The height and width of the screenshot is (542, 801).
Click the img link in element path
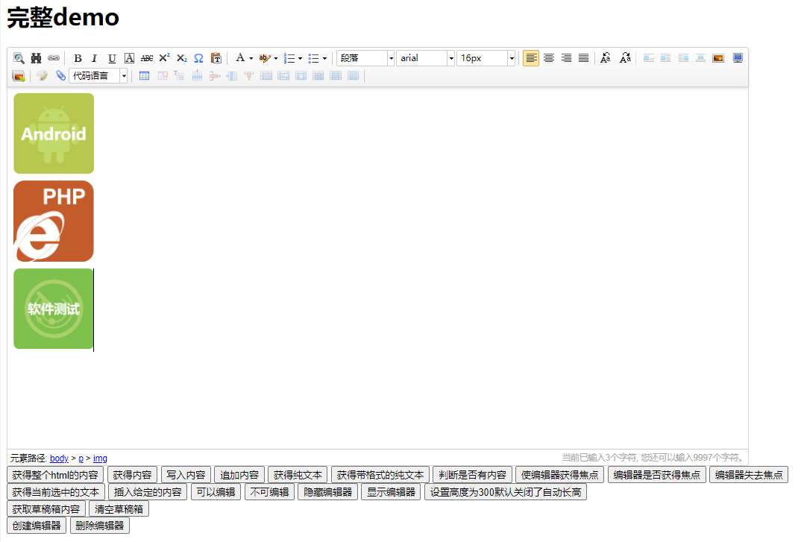tap(100, 459)
